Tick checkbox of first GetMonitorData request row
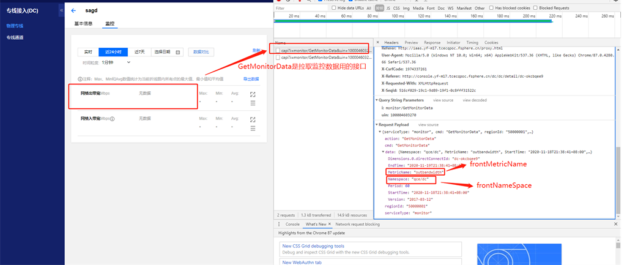This screenshot has height=265, width=627. [x=278, y=50]
